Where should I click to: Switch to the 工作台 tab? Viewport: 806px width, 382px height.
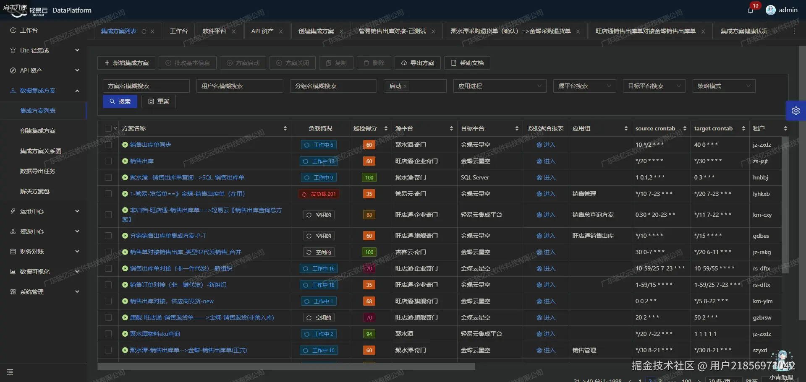[x=178, y=31]
